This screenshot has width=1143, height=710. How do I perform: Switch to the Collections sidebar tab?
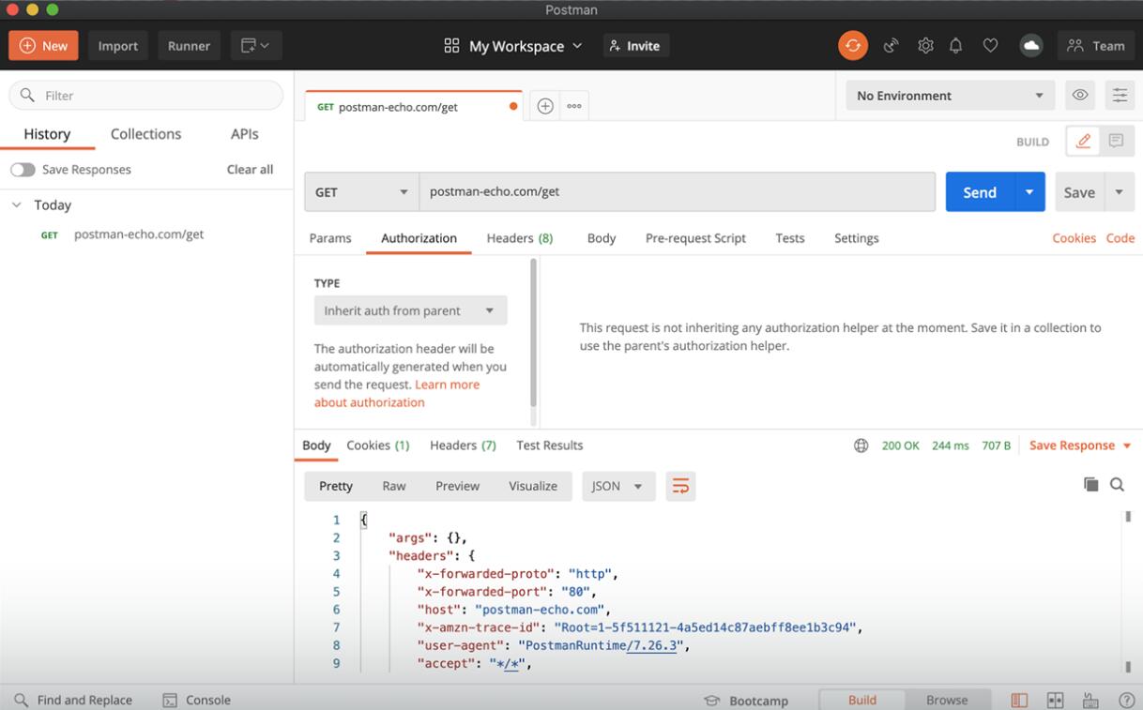point(145,134)
